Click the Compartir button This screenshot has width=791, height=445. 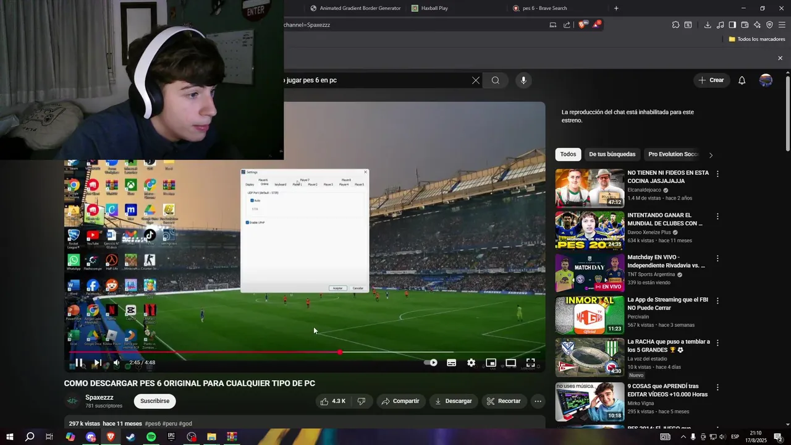(400, 401)
